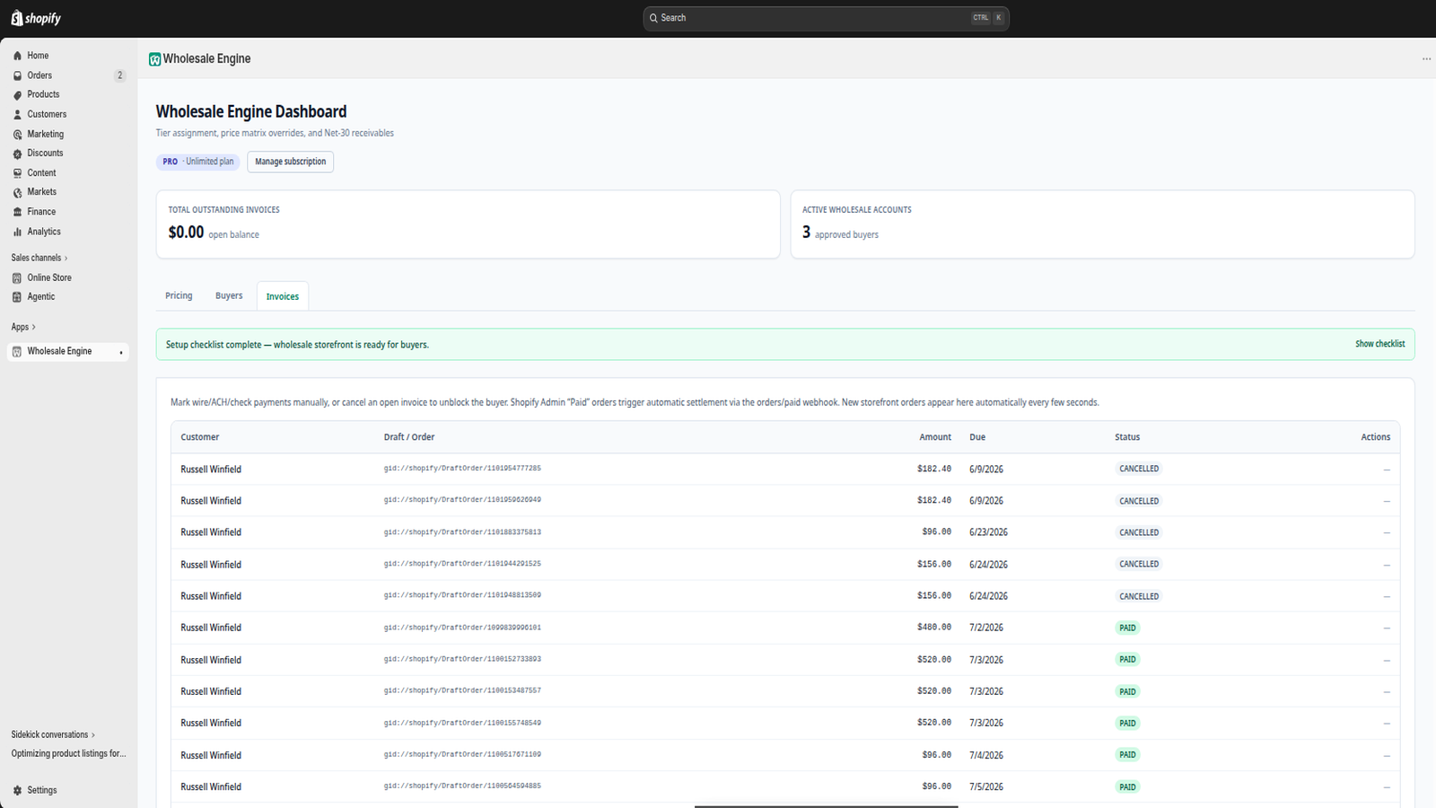1436x808 pixels.
Task: Click the $96.00 amount due 7/4/2026
Action: (x=937, y=755)
